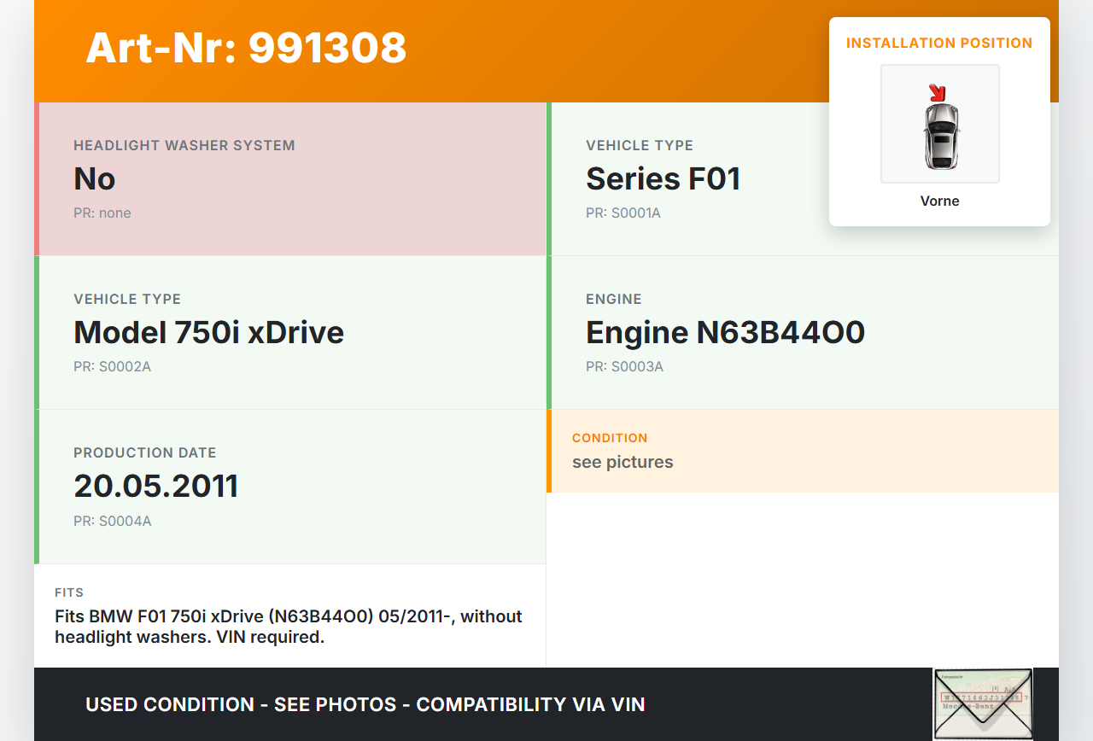
Task: Select the Vorne position label
Action: click(939, 201)
